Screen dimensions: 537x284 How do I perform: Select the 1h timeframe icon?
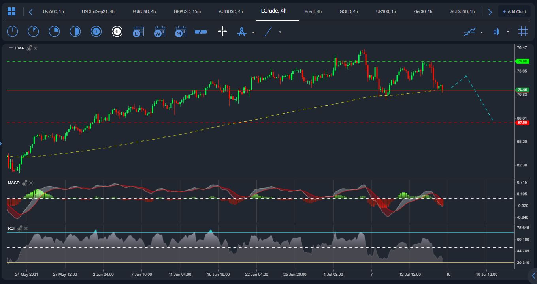96,32
